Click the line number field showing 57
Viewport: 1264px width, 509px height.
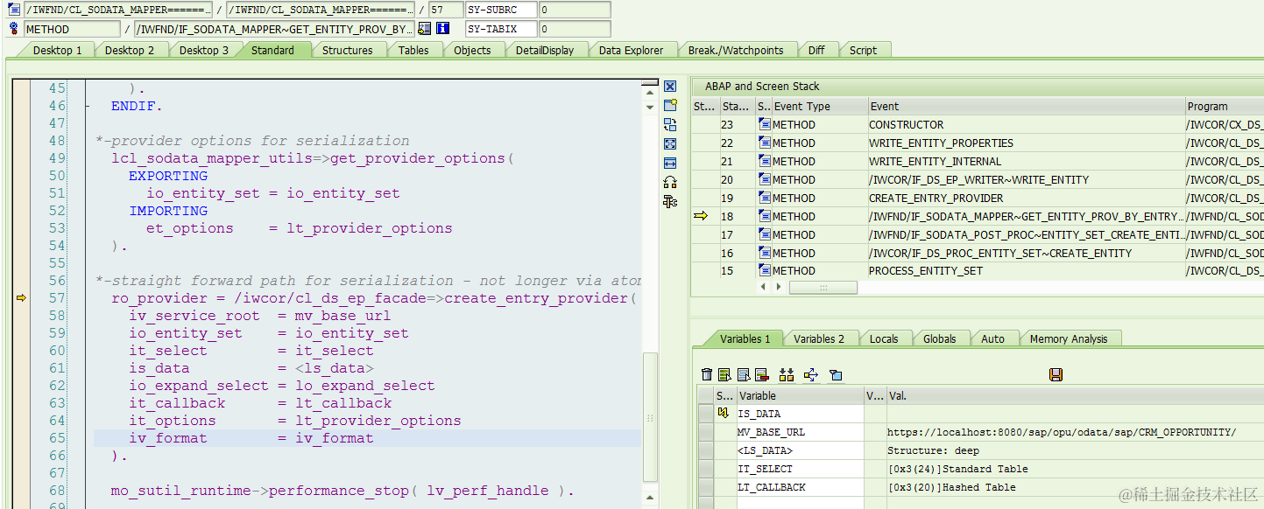[446, 10]
